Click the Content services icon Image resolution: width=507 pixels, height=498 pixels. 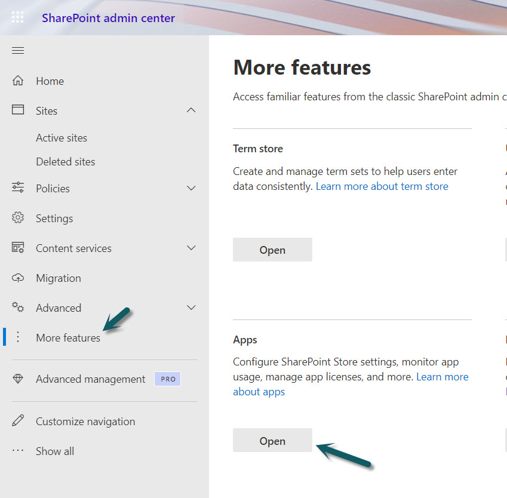(18, 248)
